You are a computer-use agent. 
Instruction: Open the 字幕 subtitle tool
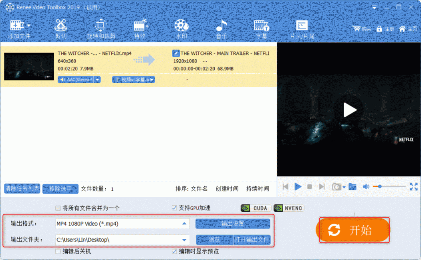click(x=262, y=29)
